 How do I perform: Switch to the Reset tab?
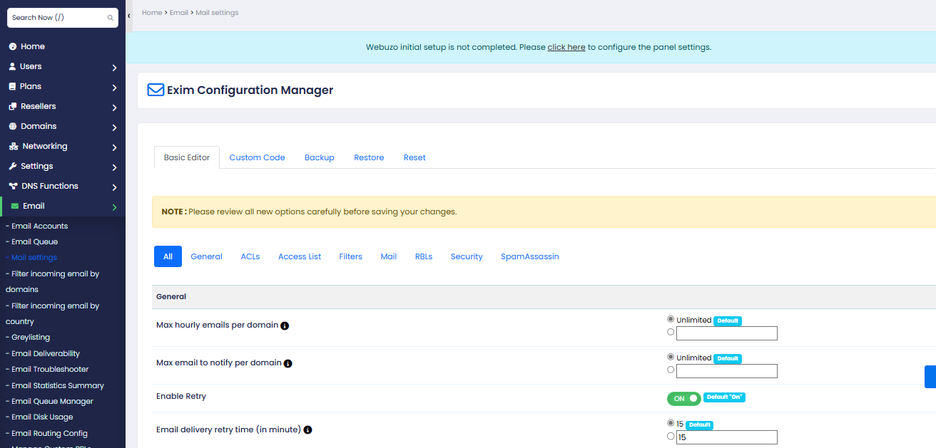click(x=414, y=157)
